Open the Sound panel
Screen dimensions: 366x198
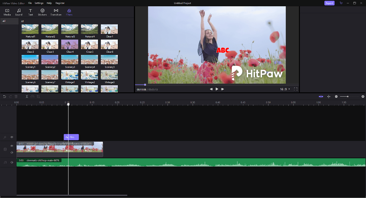point(19,12)
